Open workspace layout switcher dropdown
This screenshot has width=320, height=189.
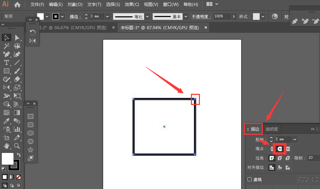pos(217,4)
